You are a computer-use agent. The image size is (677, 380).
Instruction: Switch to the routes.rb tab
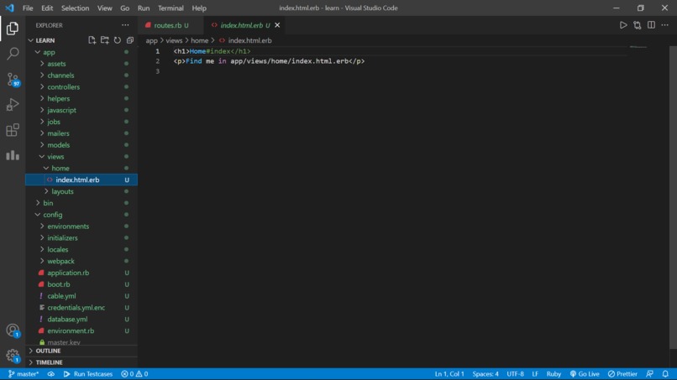[x=171, y=25]
